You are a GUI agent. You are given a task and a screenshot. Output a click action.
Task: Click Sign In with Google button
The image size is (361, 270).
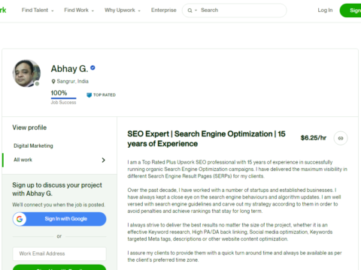tap(59, 219)
